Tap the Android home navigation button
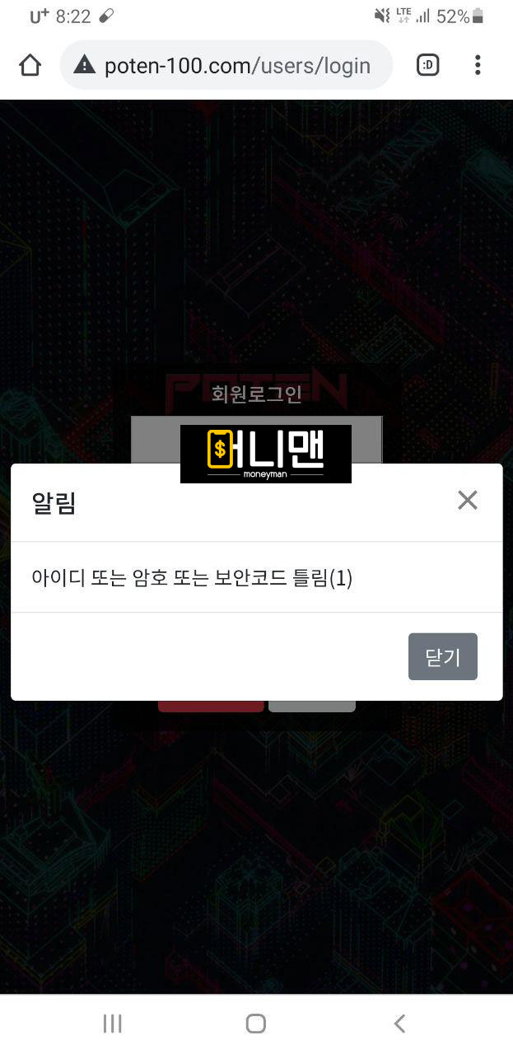The width and height of the screenshot is (513, 1054). coord(256,1024)
